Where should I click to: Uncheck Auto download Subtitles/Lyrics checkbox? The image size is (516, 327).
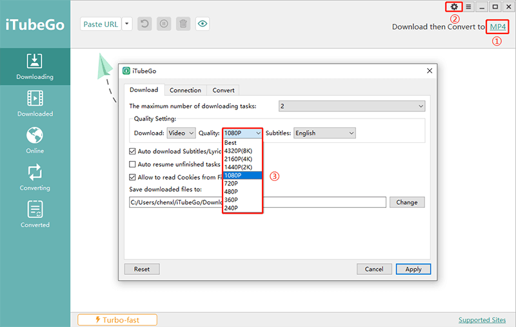[x=132, y=151]
